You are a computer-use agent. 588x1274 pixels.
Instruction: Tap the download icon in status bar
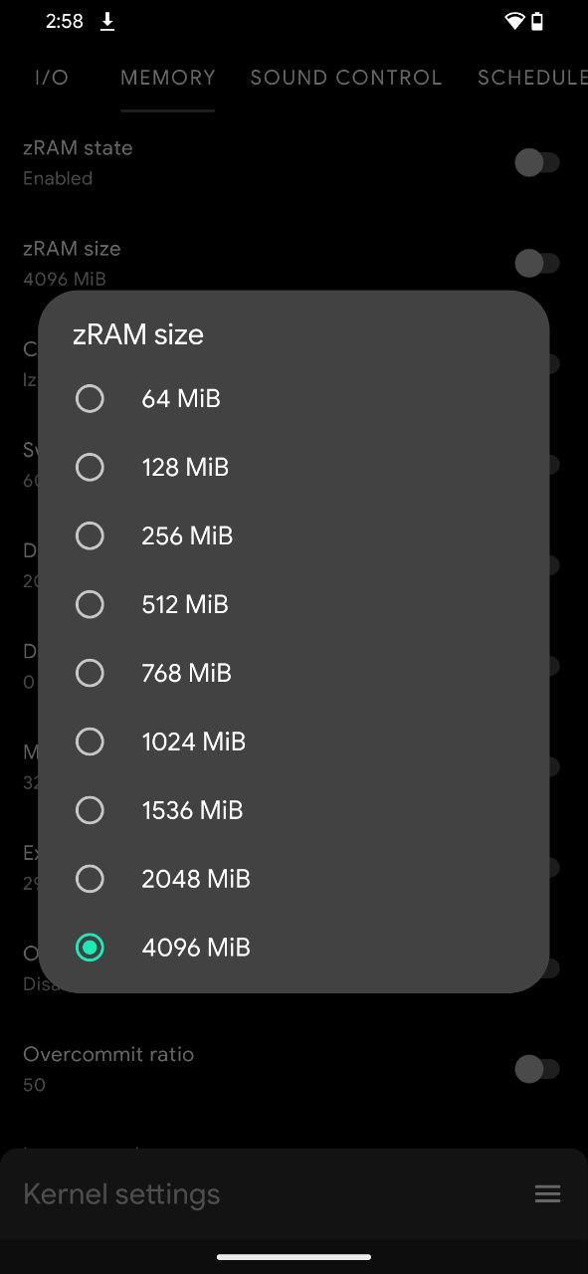tap(107, 22)
